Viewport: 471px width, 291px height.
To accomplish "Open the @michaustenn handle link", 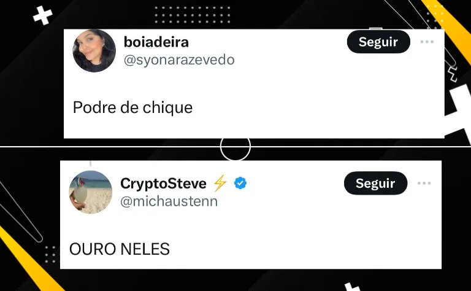I will tap(169, 201).
